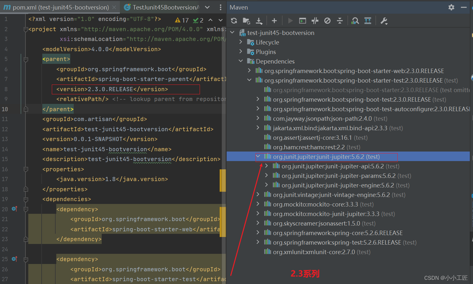The width and height of the screenshot is (473, 284).
Task: Click Lifecycle node icon
Action: coord(250,43)
